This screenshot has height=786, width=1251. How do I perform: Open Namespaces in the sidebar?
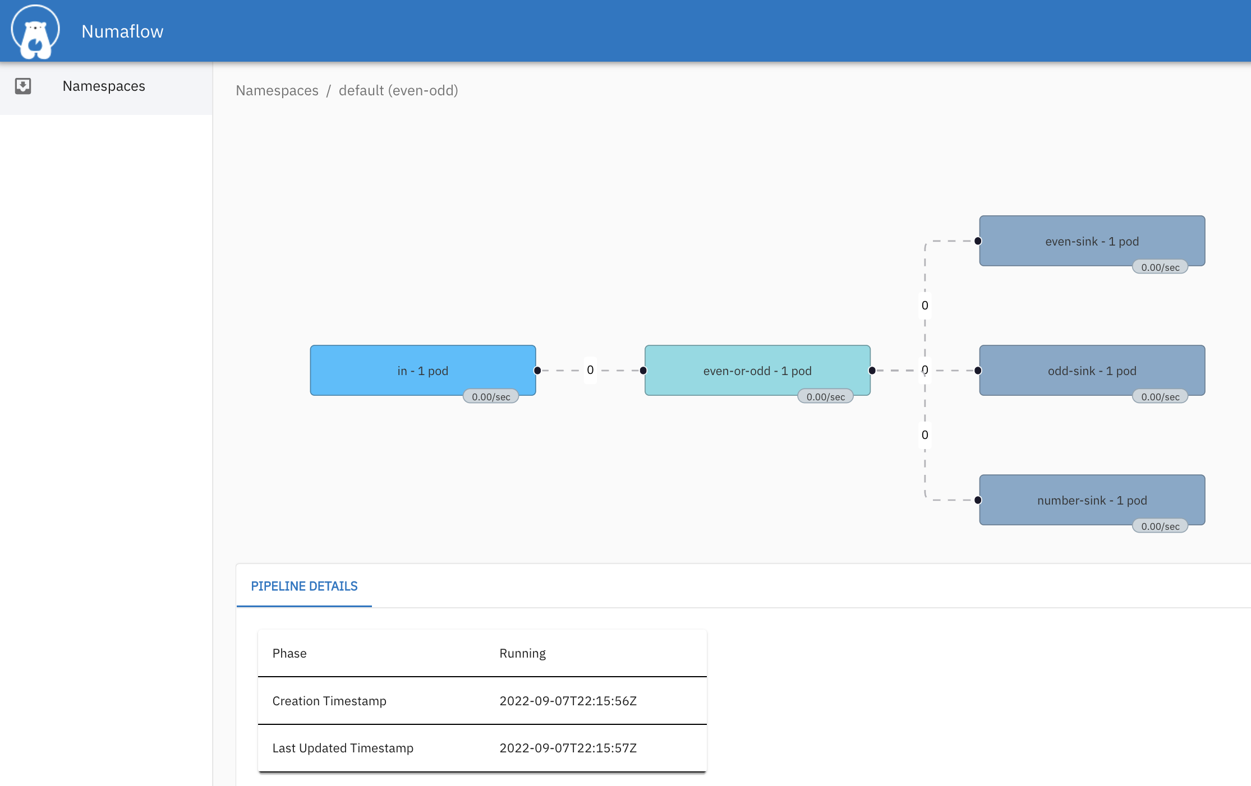104,86
